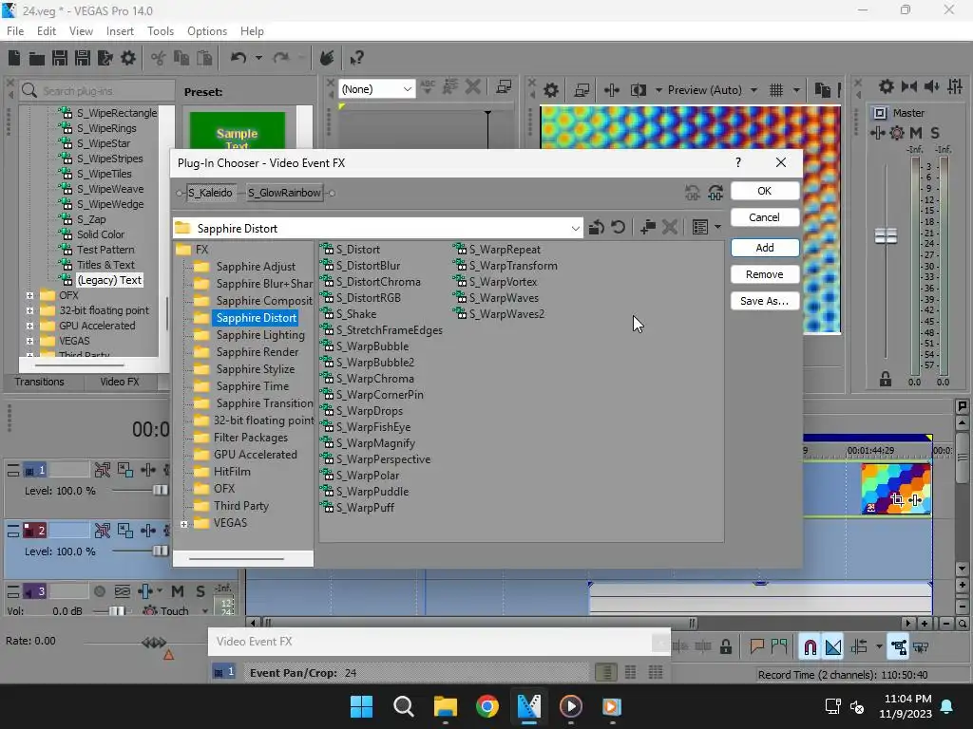Click the Undo arrow in main toolbar
This screenshot has width=973, height=729.
tap(238, 58)
